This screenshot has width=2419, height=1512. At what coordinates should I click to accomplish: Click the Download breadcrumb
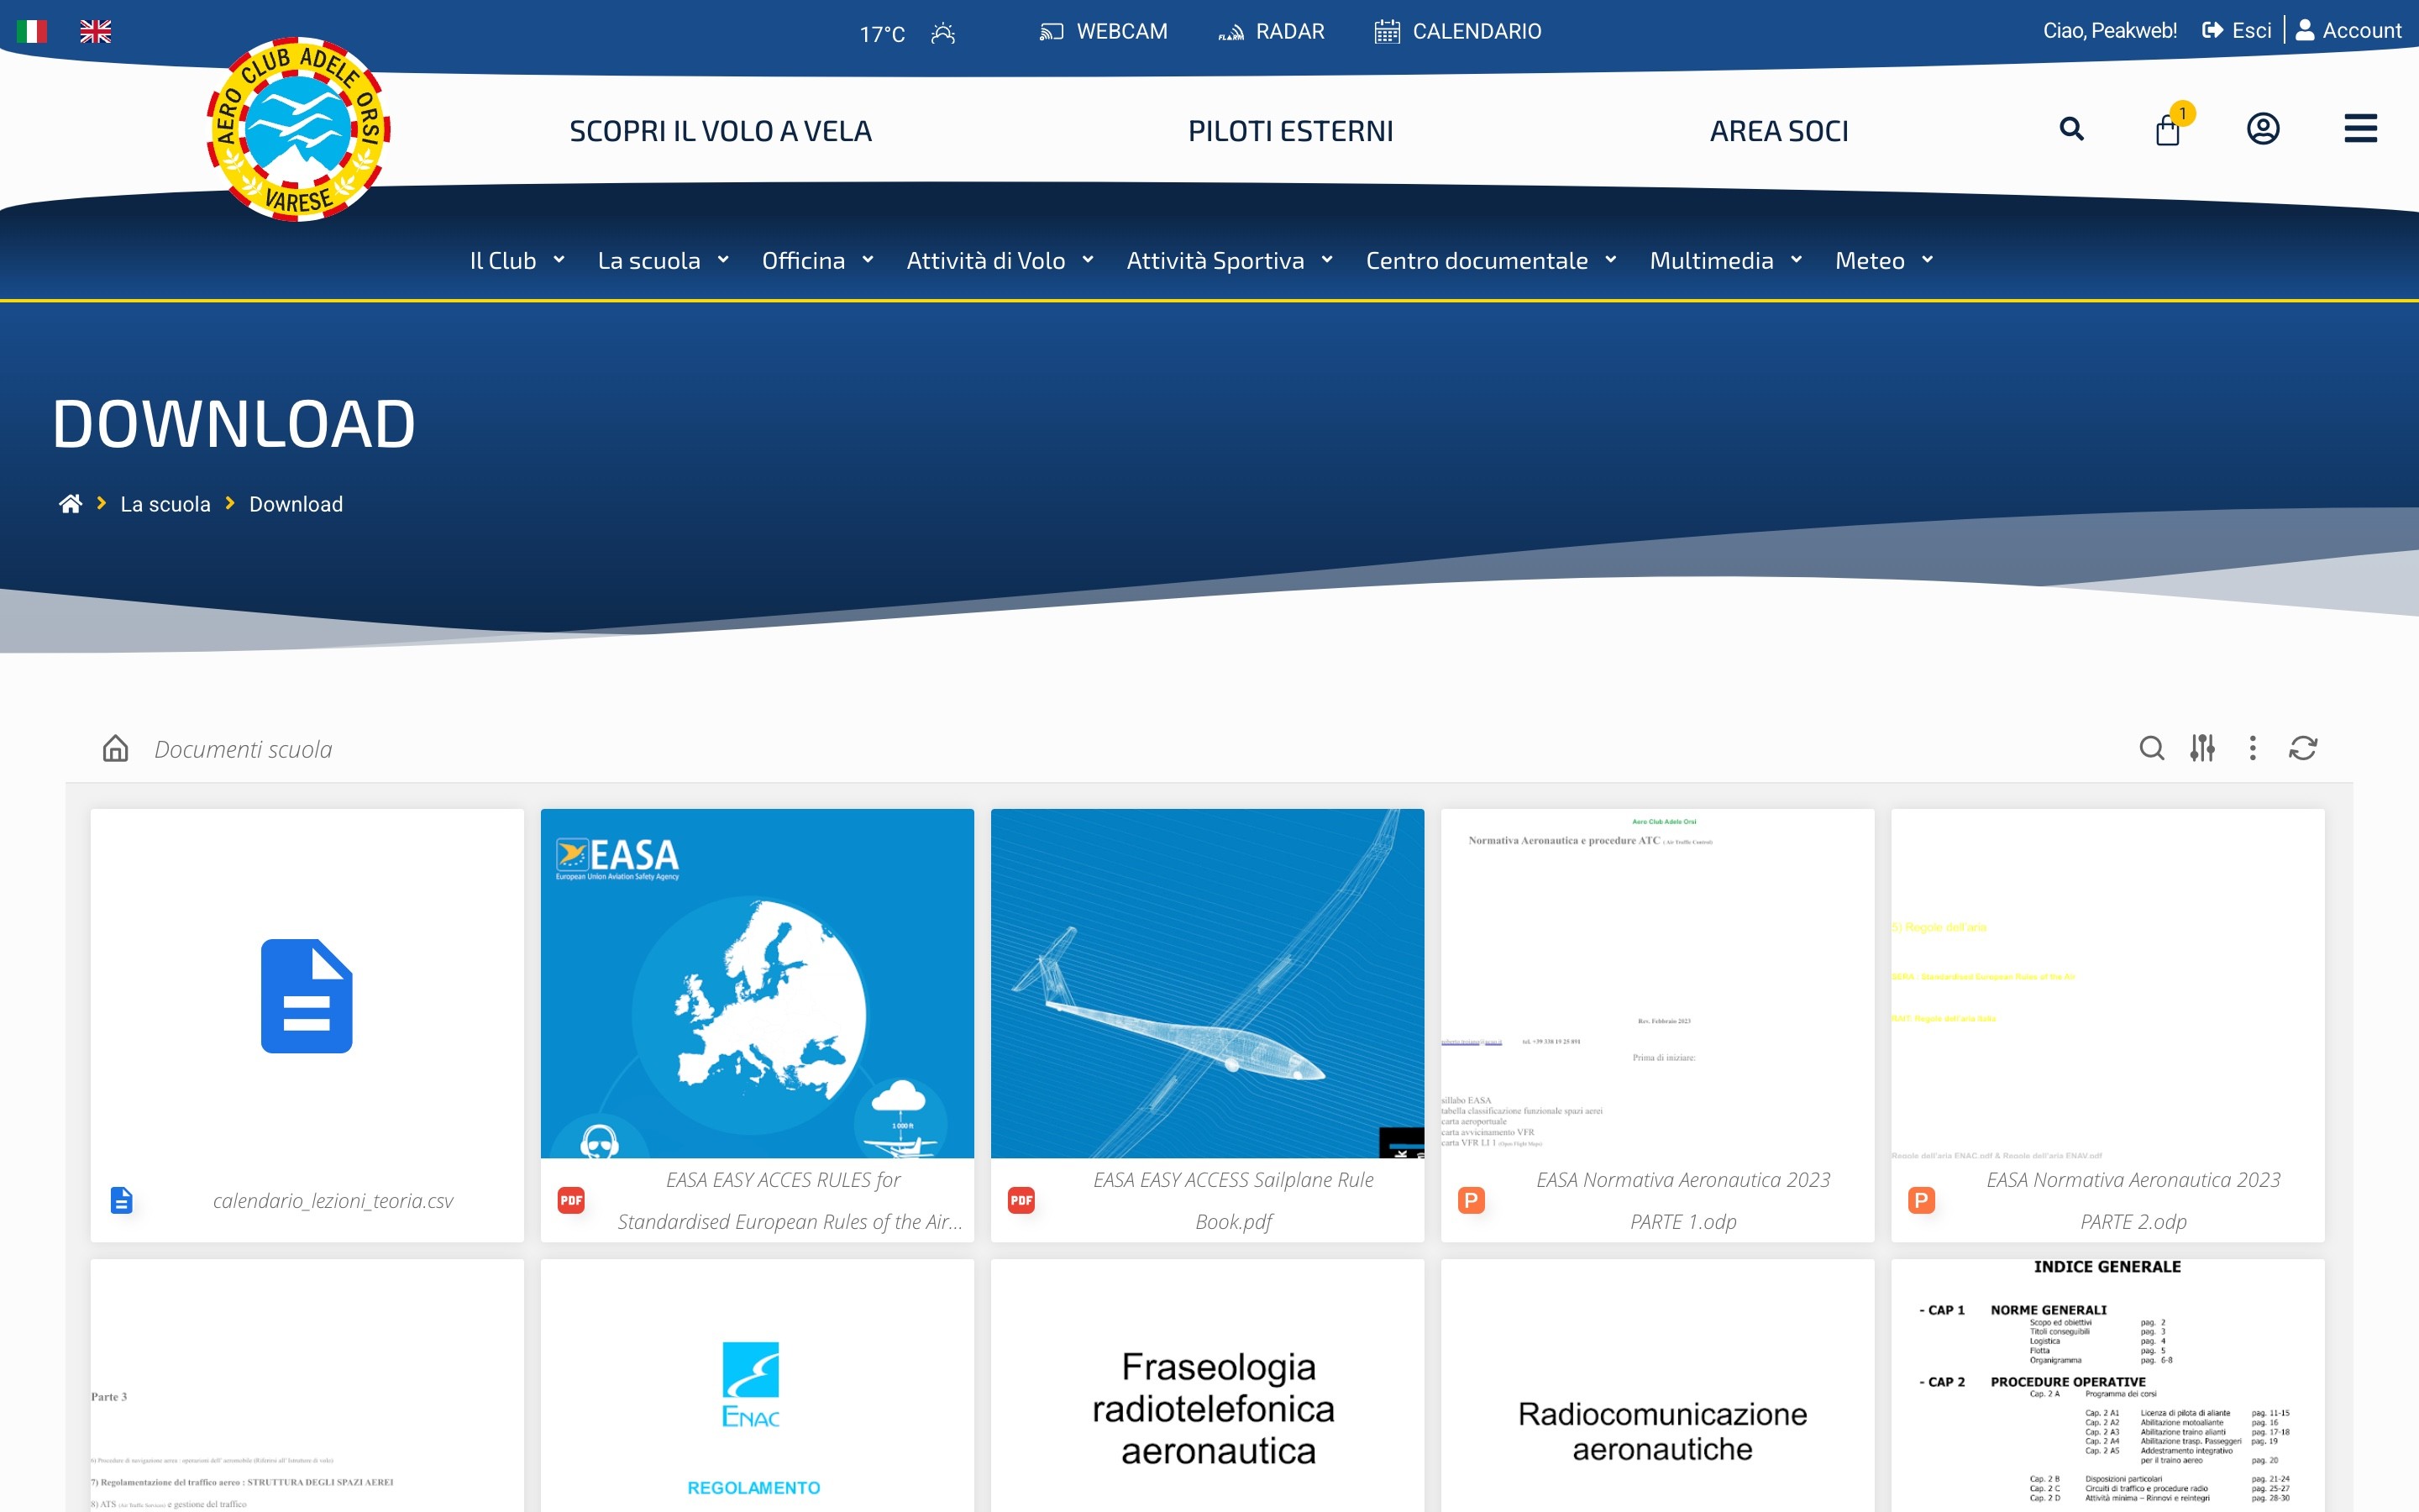296,504
